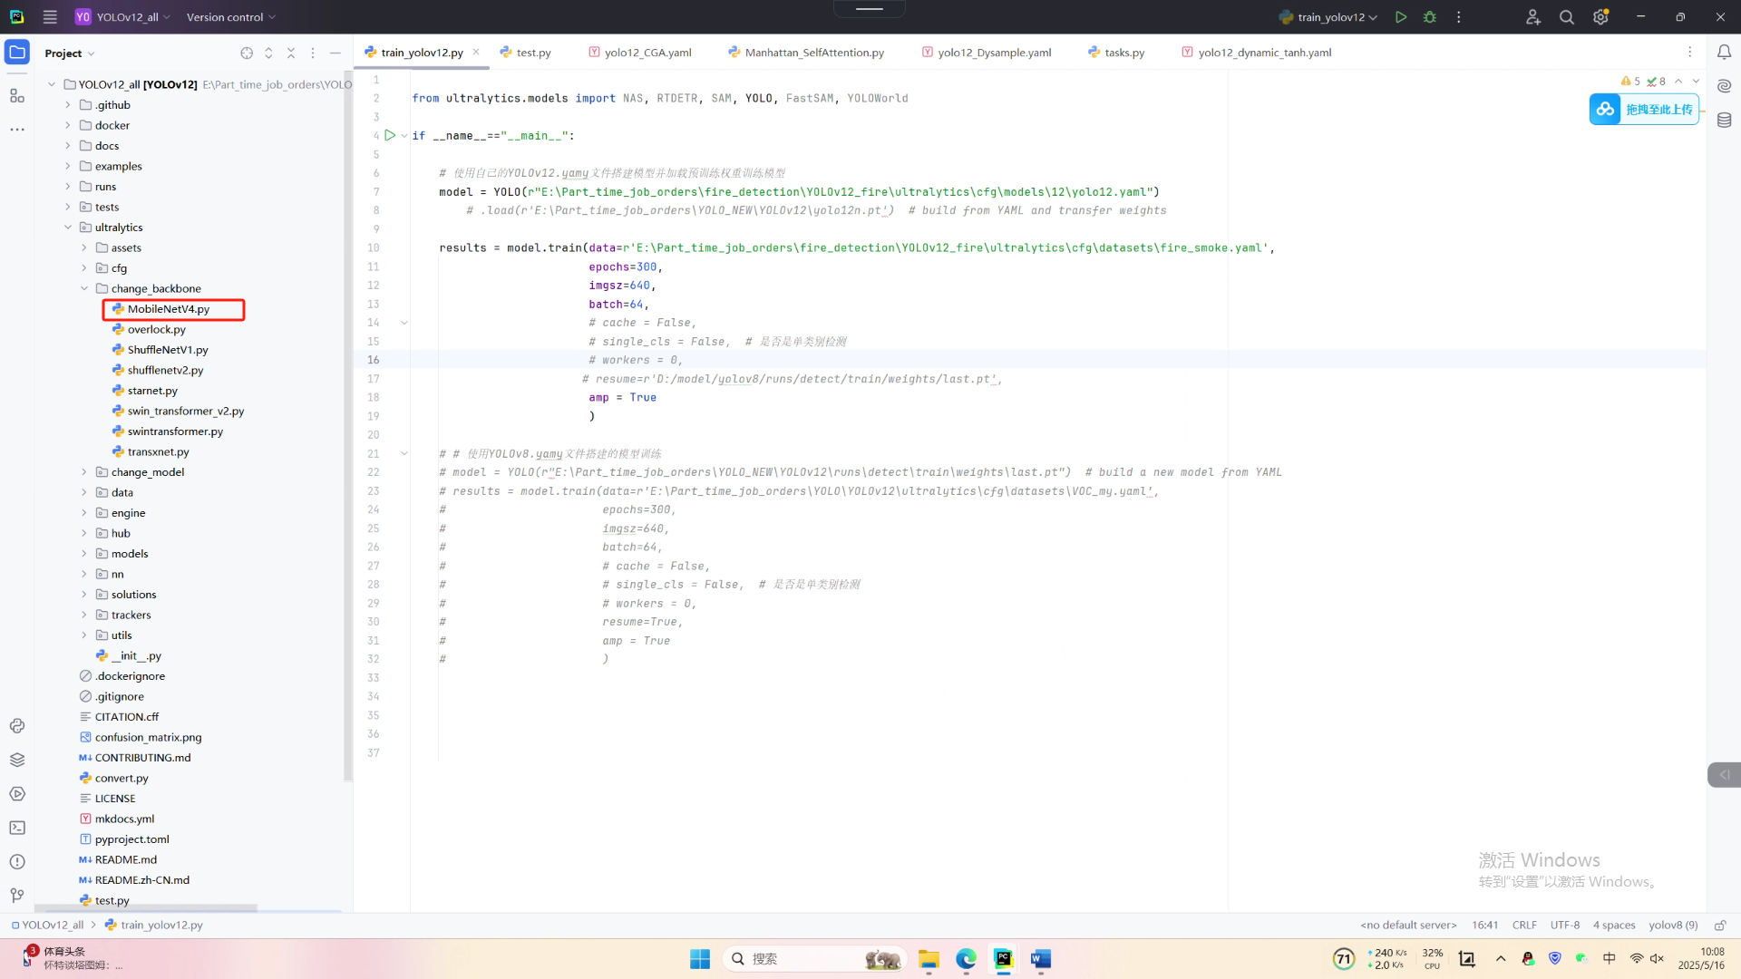1741x979 pixels.
Task: Run train_yolov12 configuration
Action: coord(1401,17)
